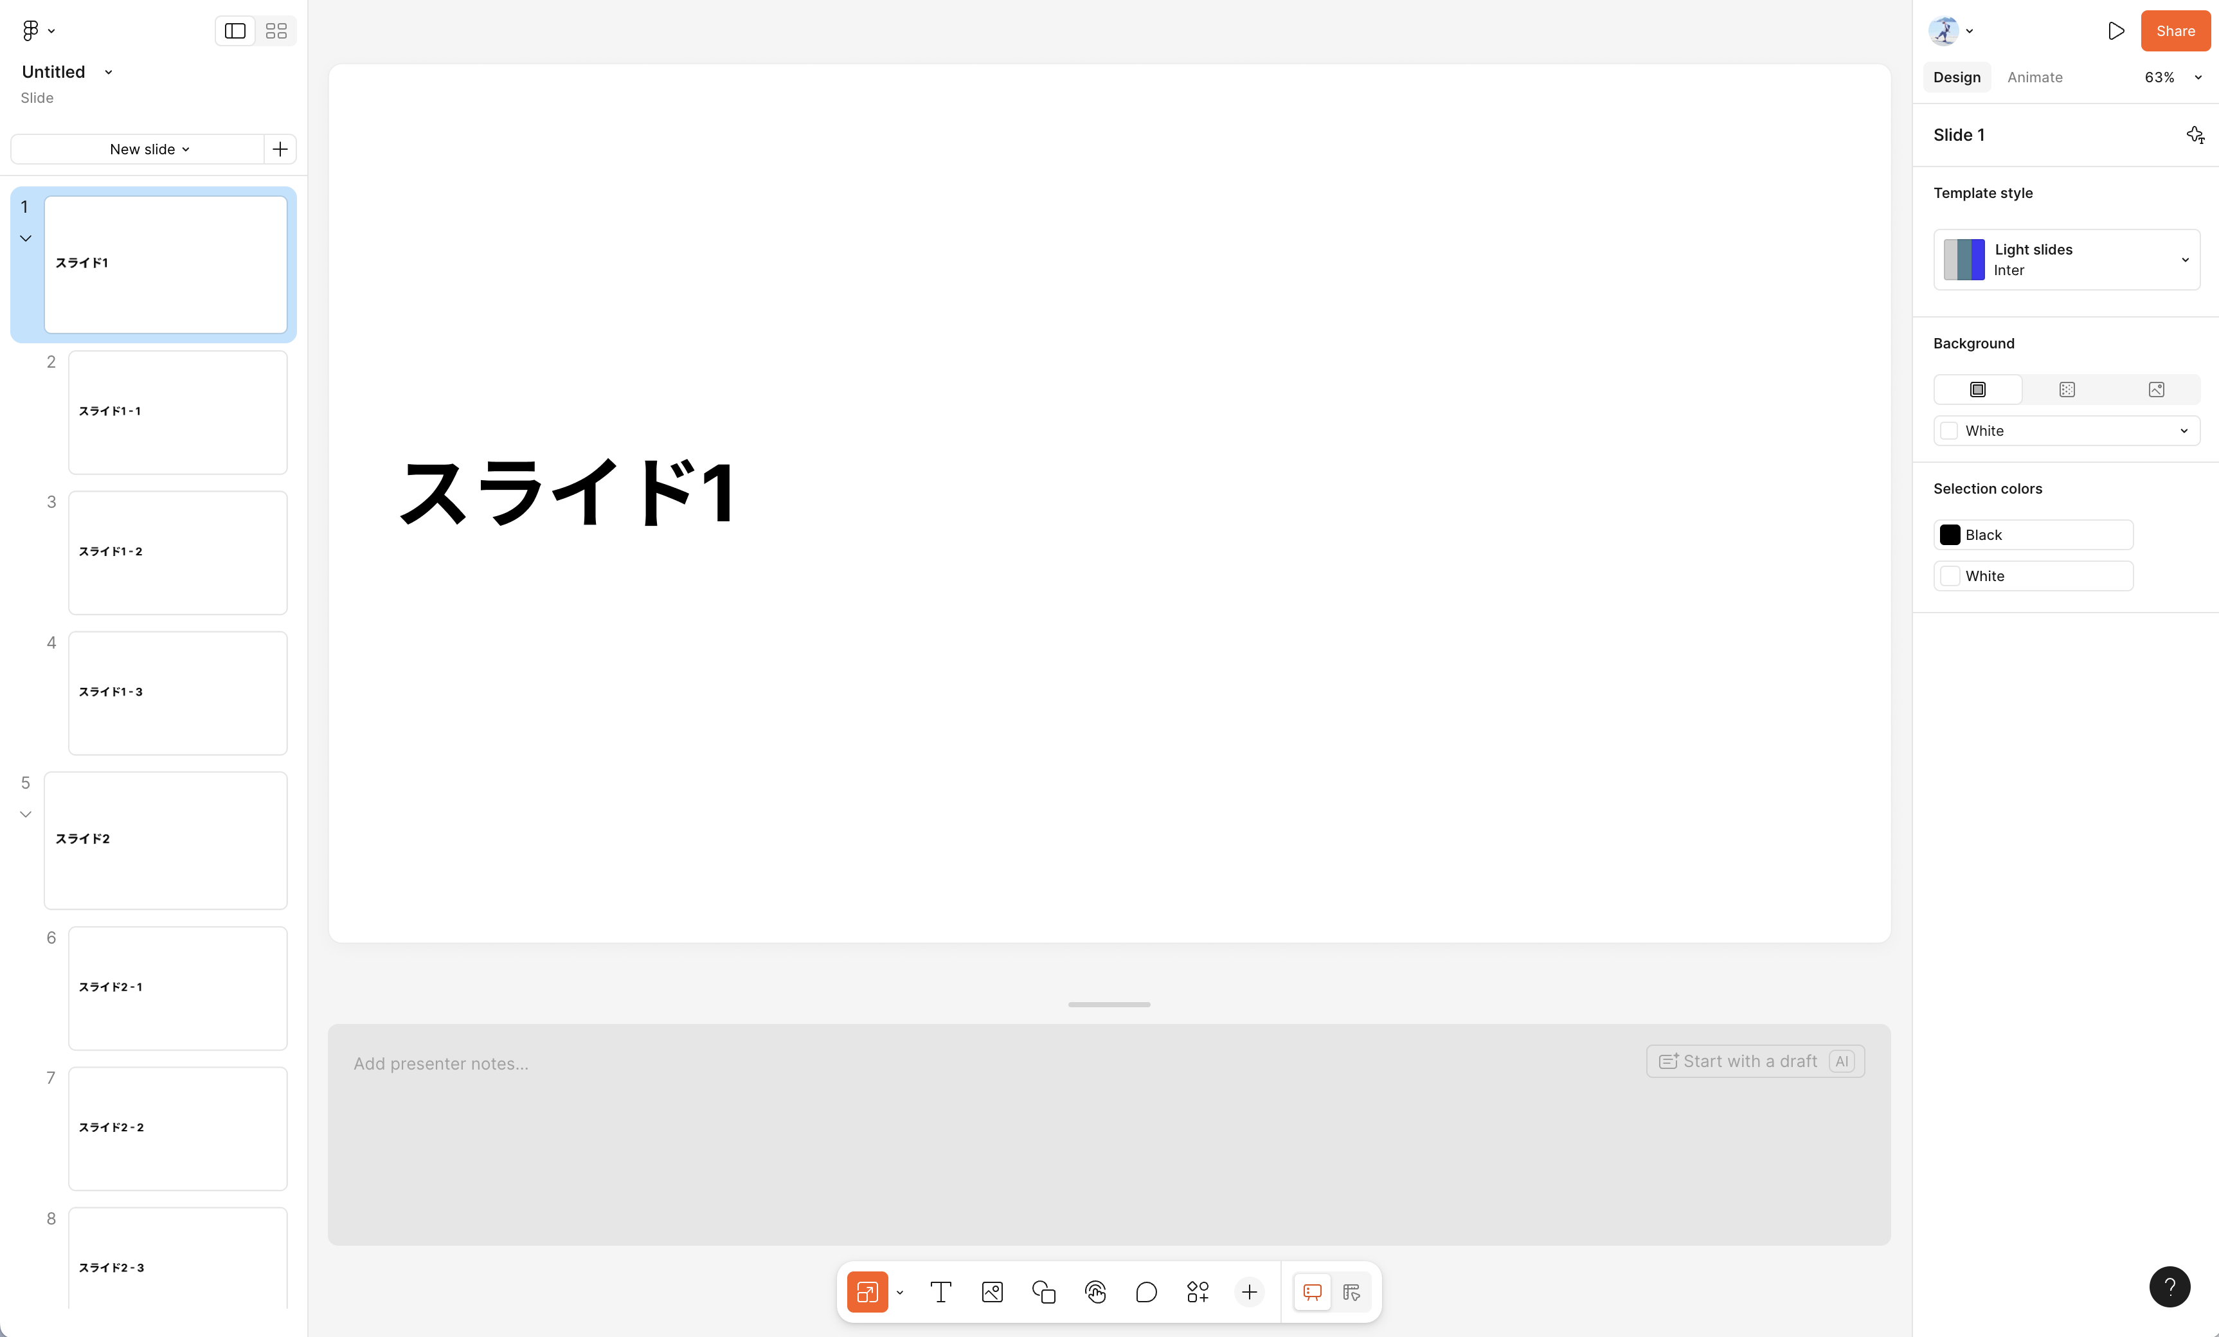Collapse slide スライド1 thumbnail group chevron
Screen dimensions: 2219x1337
25,238
